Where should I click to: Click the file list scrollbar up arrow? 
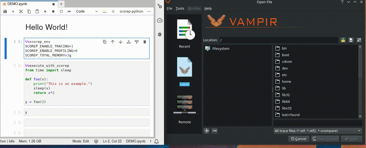(x=360, y=47)
